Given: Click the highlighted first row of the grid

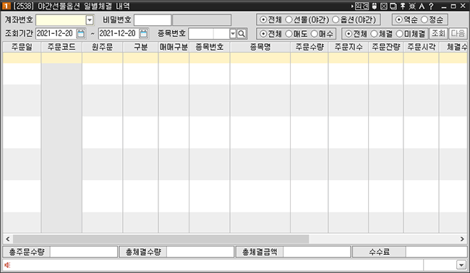Looking at the screenshot, I should click(x=235, y=58).
